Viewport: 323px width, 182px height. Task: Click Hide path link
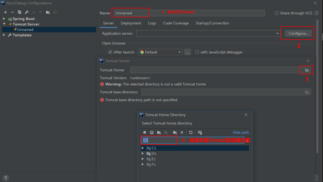(241, 132)
